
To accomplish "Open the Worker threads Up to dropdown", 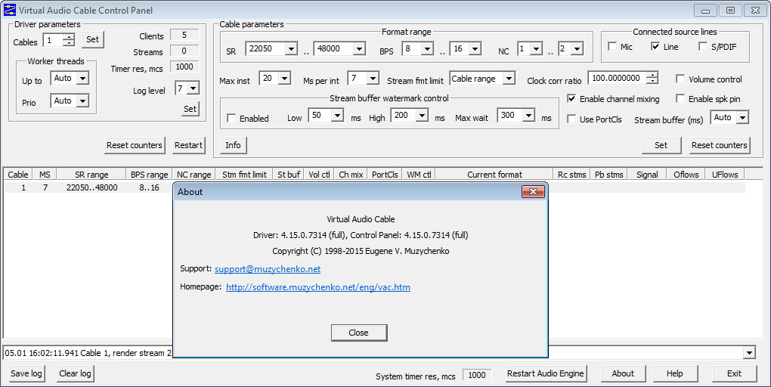I will pyautogui.click(x=82, y=78).
